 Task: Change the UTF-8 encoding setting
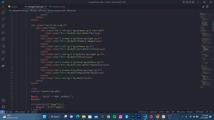(161, 112)
